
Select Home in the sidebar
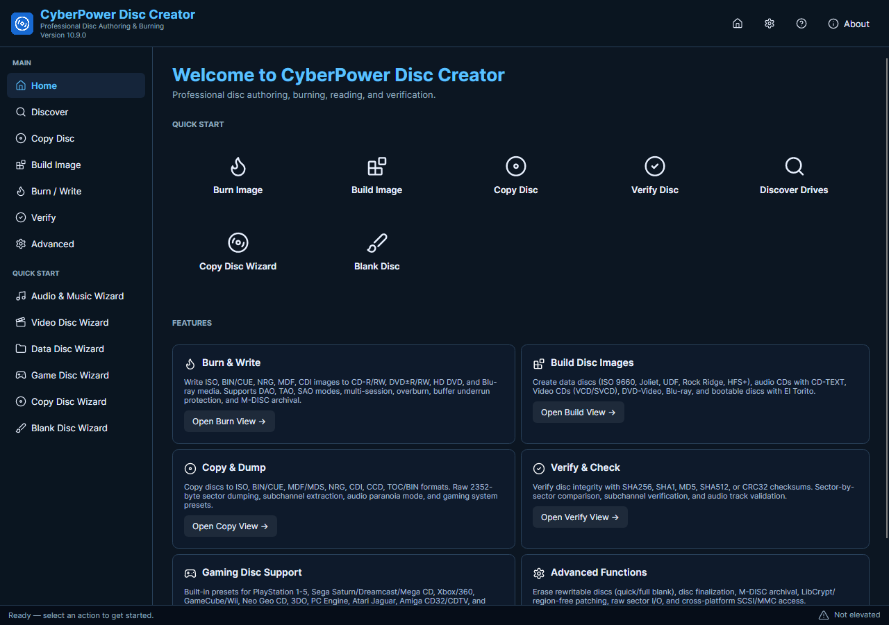76,85
